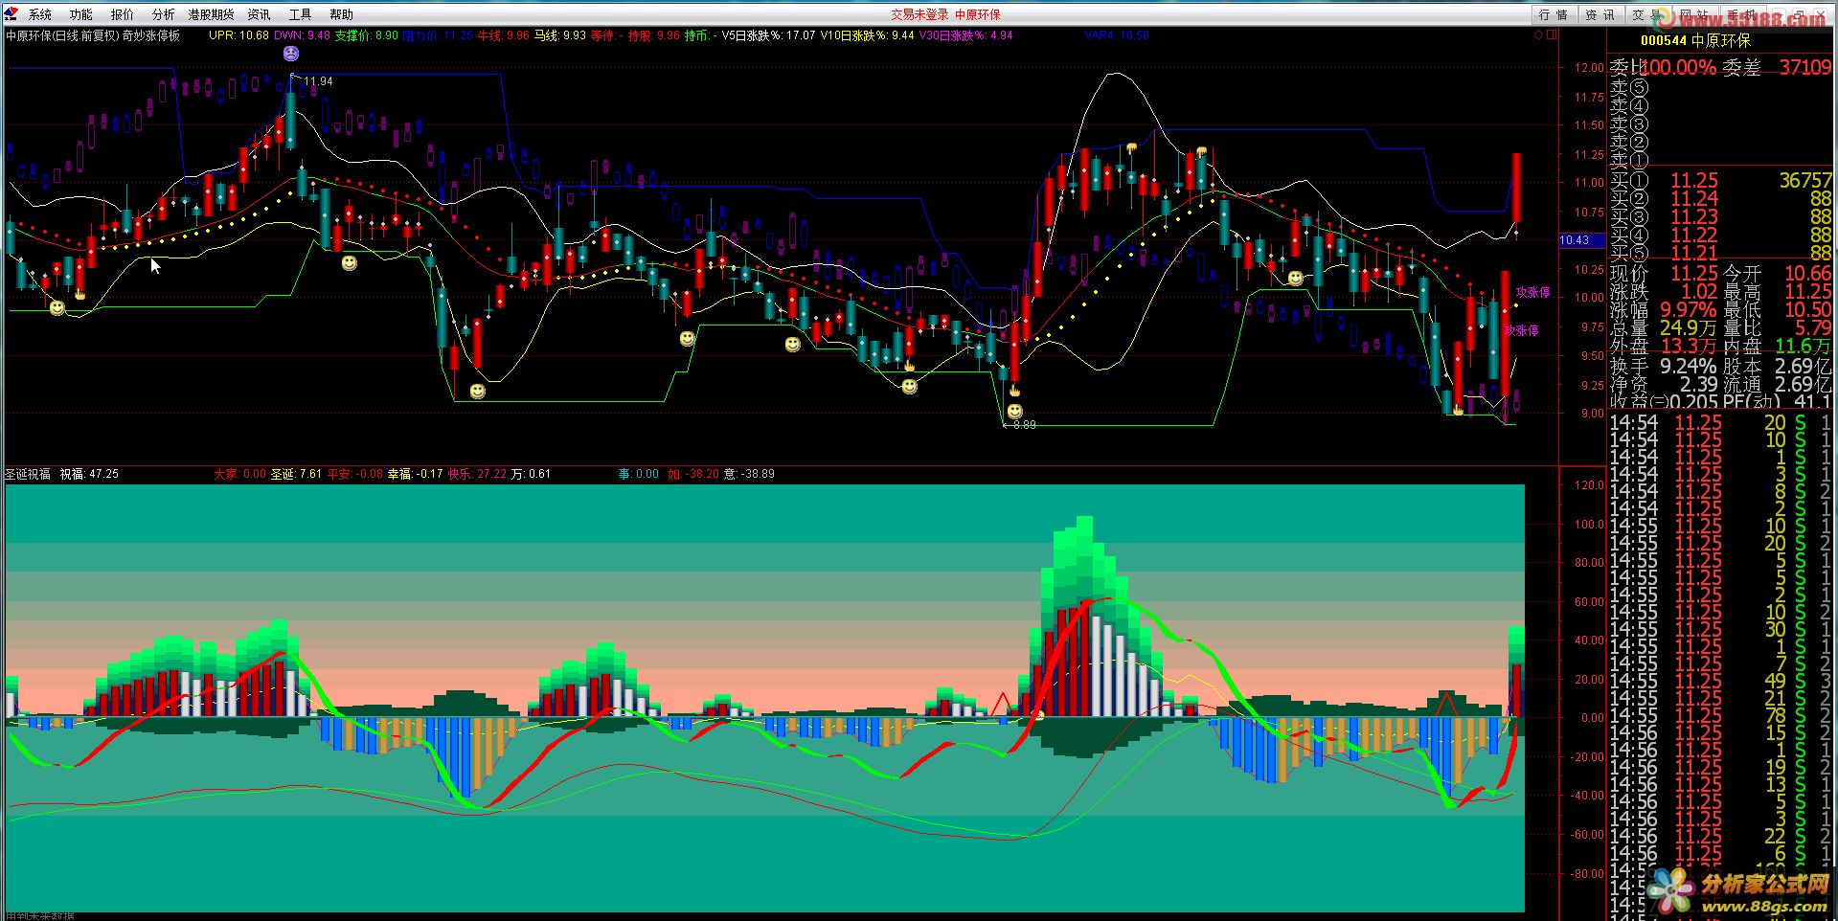
Task: Click the leftmost smiley face marker on the chart
Action: click(57, 308)
